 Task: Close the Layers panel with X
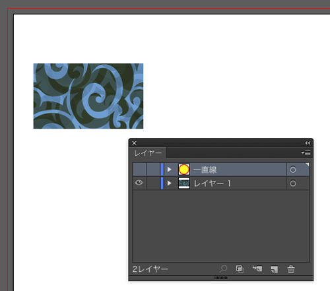134,143
